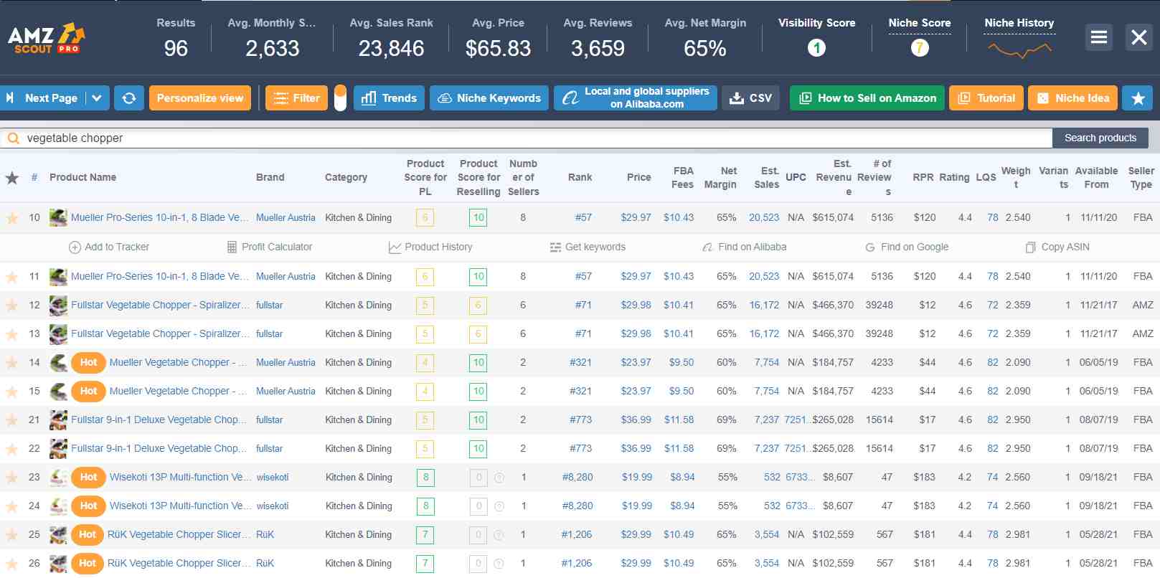Open Alibaba local and global suppliers
Viewport: 1160px width, 578px height.
[x=636, y=98]
